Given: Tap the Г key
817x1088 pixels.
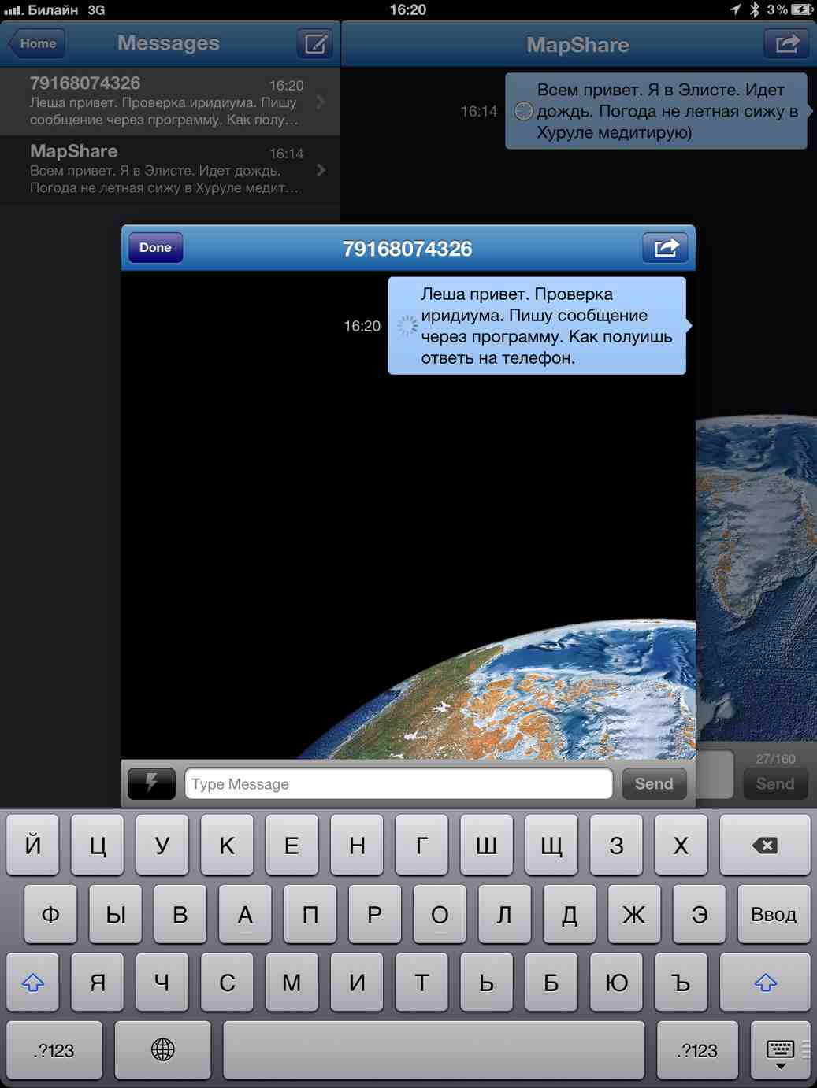Looking at the screenshot, I should pyautogui.click(x=421, y=846).
